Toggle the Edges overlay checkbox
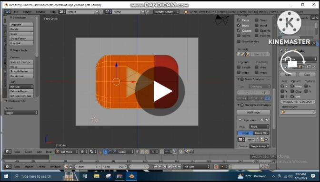This screenshot has height=182, width=320. click(x=239, y=25)
